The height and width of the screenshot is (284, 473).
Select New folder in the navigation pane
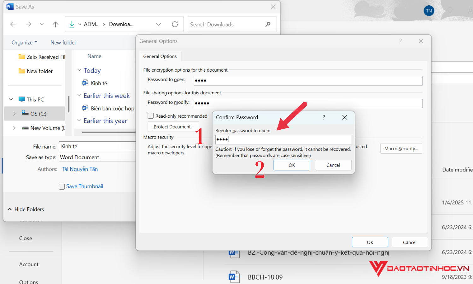coord(36,71)
